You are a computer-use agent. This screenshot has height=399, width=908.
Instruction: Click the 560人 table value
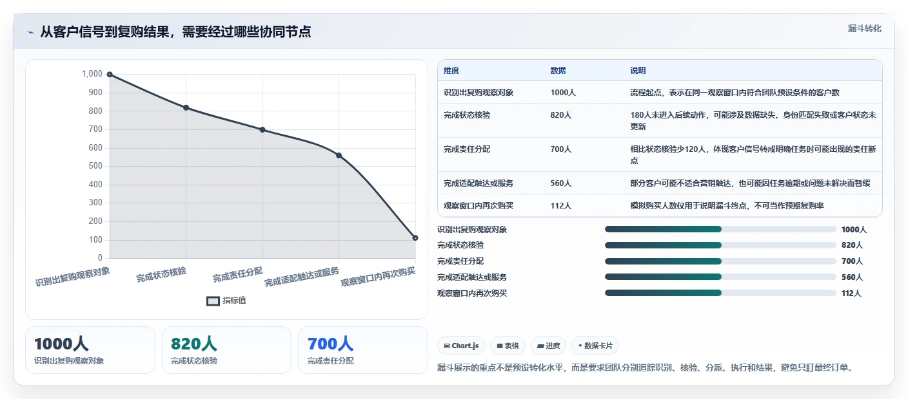click(x=561, y=183)
